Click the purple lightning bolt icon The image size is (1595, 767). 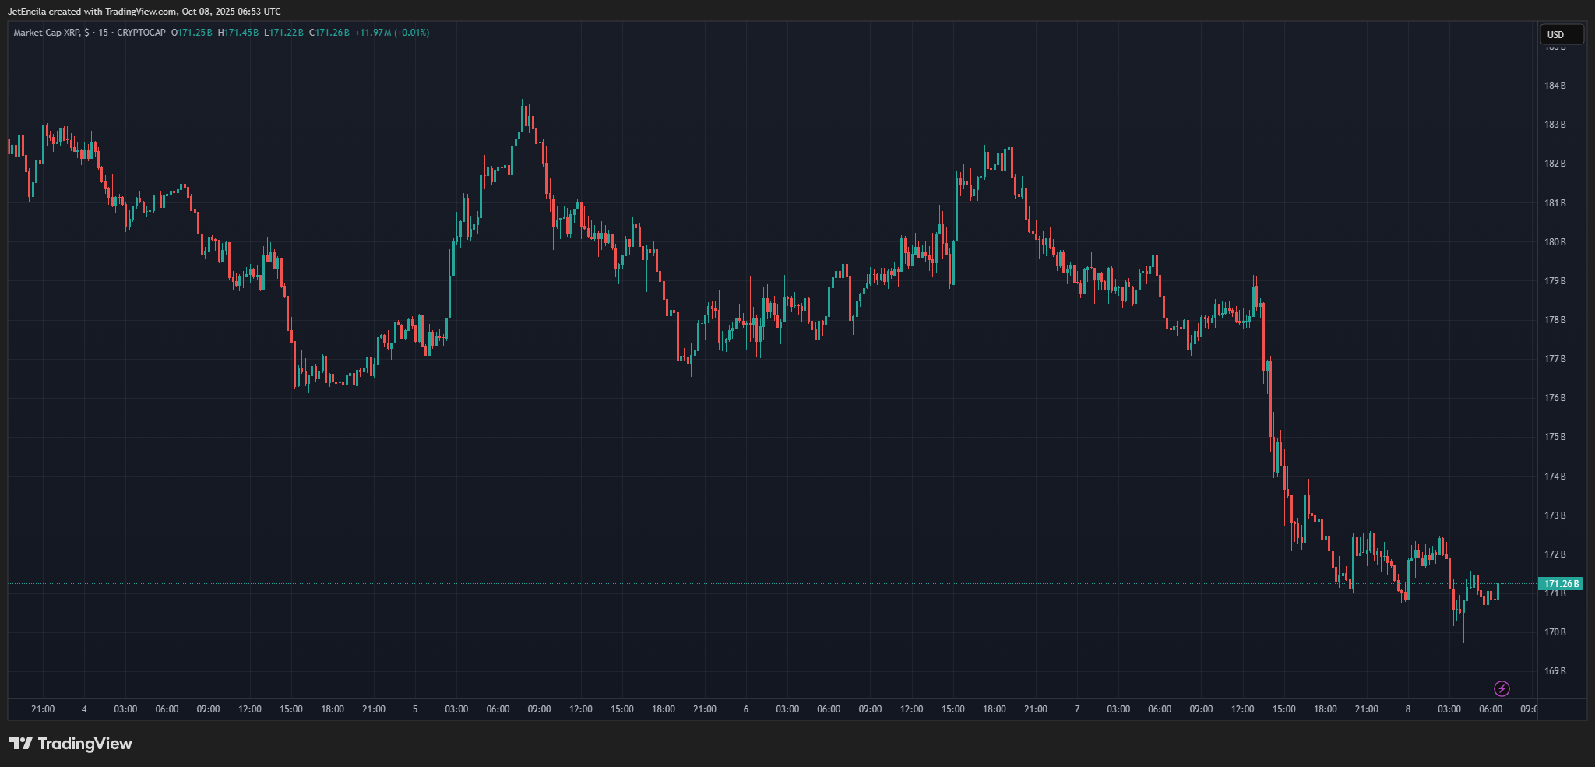tap(1502, 688)
